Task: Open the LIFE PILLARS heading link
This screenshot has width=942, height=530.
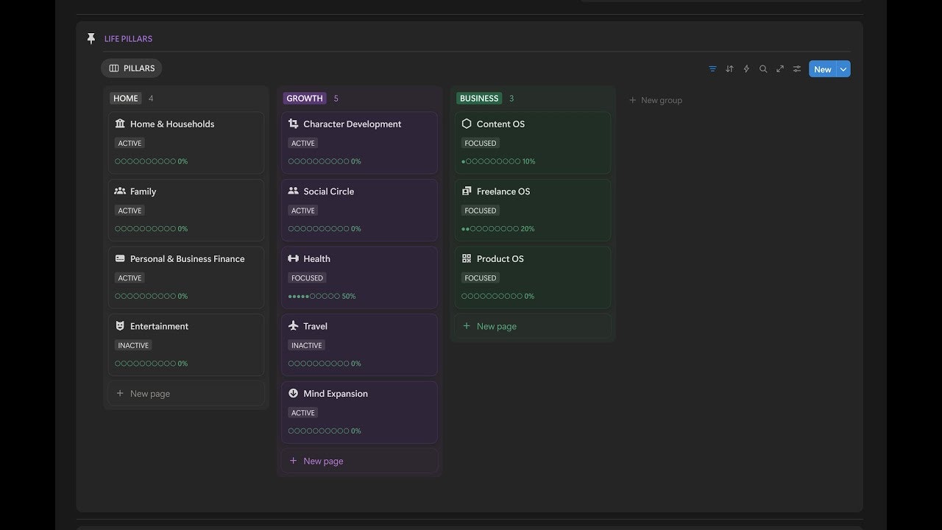Action: point(128,39)
